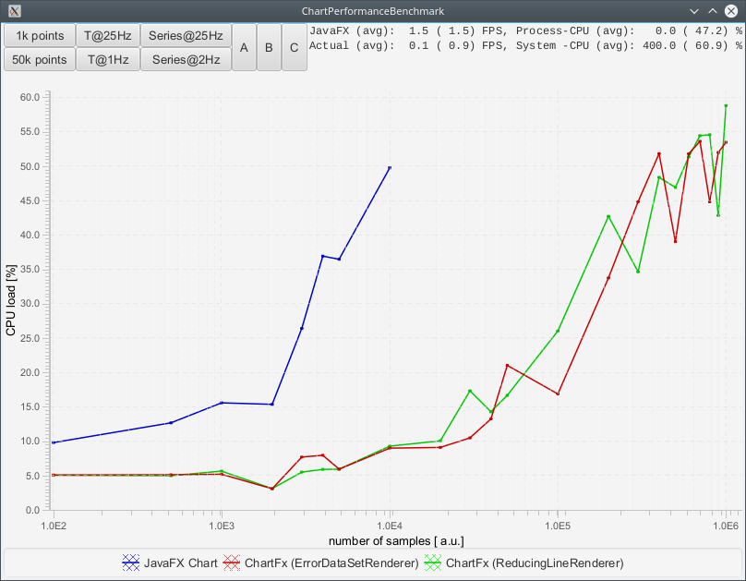Close the ChartPerformanceBenchmark window
Screen dimensions: 746x581
point(731,11)
